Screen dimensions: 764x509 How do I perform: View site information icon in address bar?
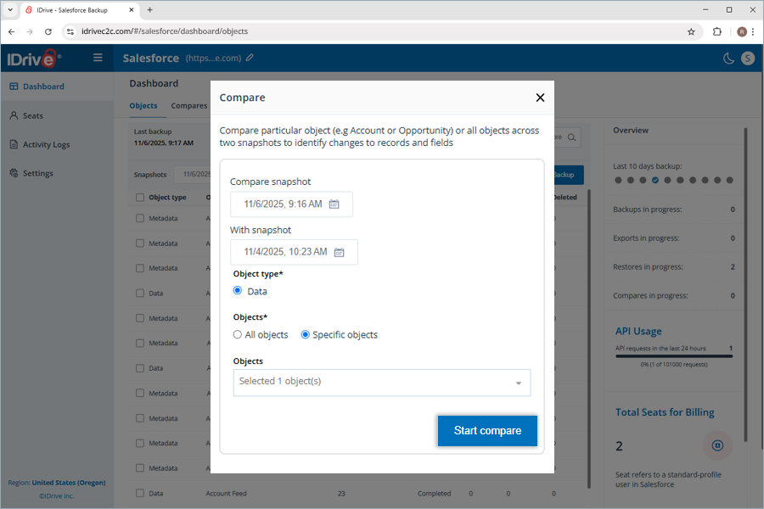click(70, 31)
